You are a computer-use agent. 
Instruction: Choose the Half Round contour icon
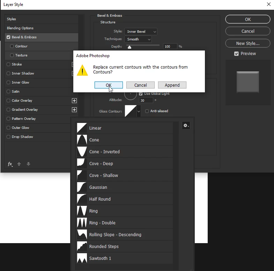coord(82,199)
